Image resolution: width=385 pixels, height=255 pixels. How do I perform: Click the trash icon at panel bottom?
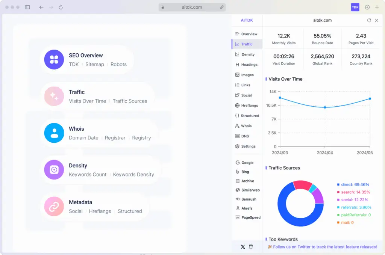point(251,247)
